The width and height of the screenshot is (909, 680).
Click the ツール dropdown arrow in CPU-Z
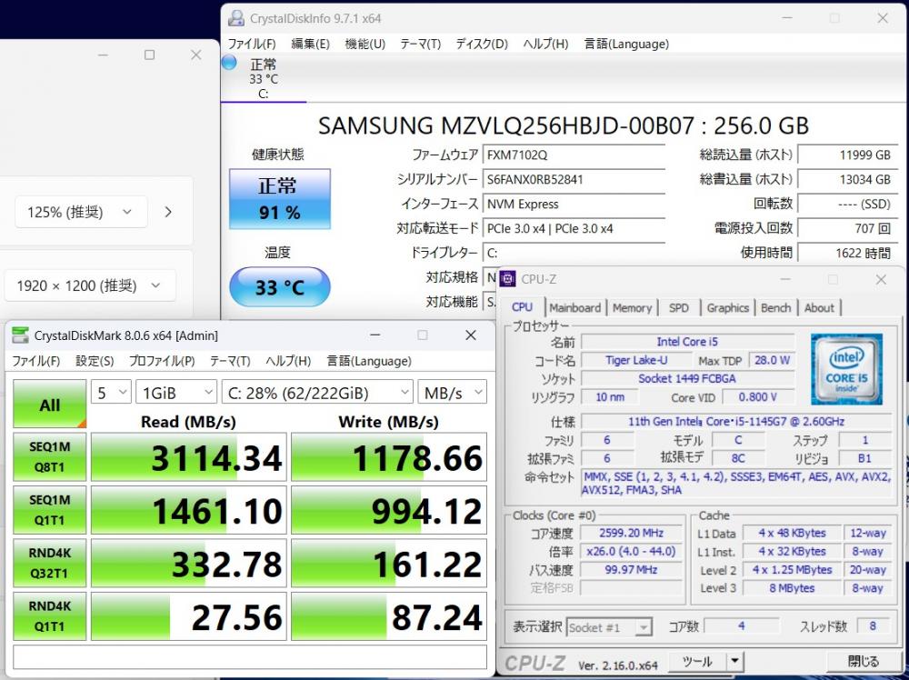734,661
